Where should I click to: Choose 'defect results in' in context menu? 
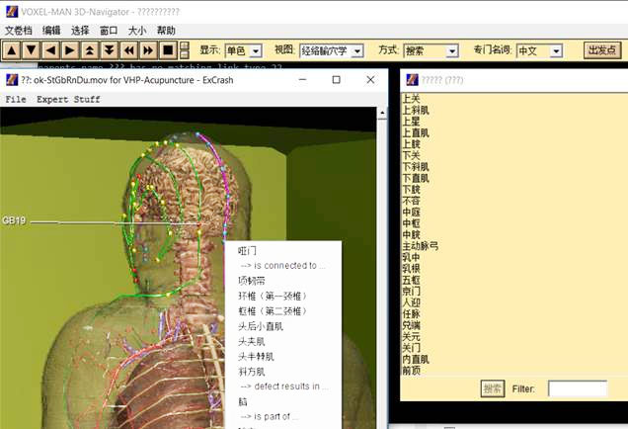click(x=284, y=386)
